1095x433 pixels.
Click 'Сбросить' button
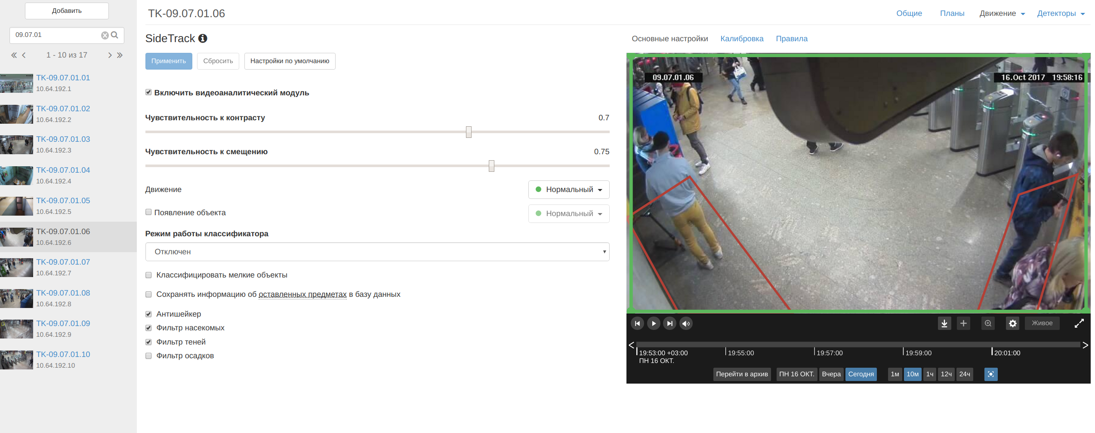coord(218,61)
